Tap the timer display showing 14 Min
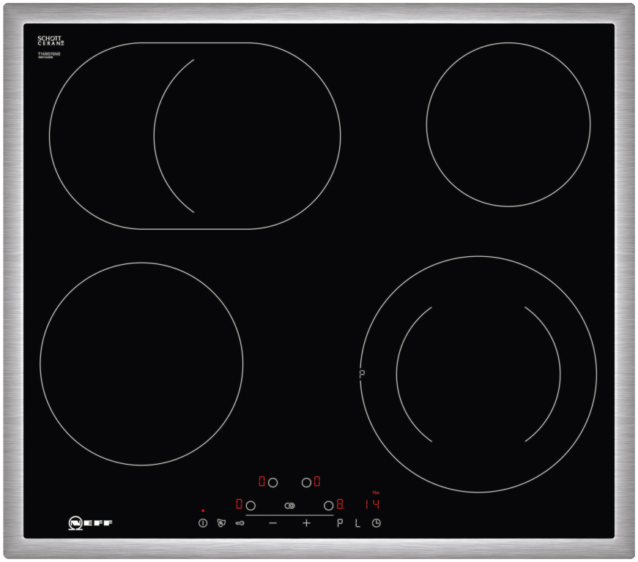The height and width of the screenshot is (562, 638). (x=372, y=504)
